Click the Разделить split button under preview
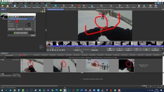164x92 pixels. [x=120, y=49]
